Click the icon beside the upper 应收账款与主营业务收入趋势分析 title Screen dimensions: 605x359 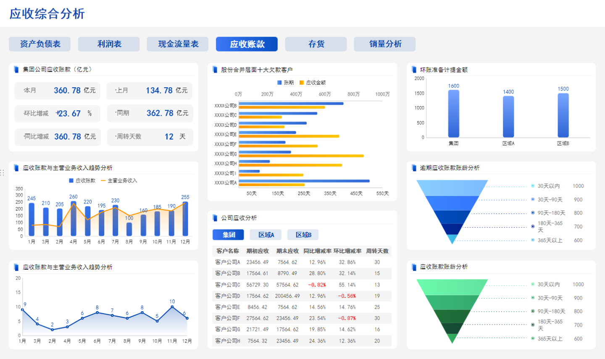point(16,167)
